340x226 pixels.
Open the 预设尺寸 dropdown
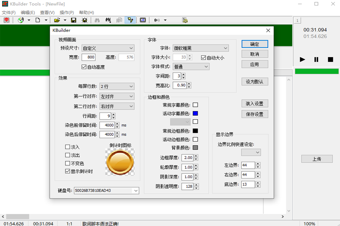click(x=108, y=48)
